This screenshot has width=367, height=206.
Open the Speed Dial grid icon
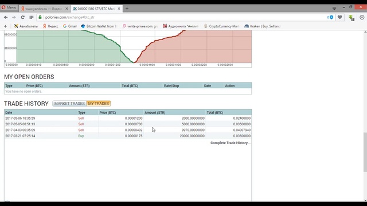pyautogui.click(x=32, y=17)
